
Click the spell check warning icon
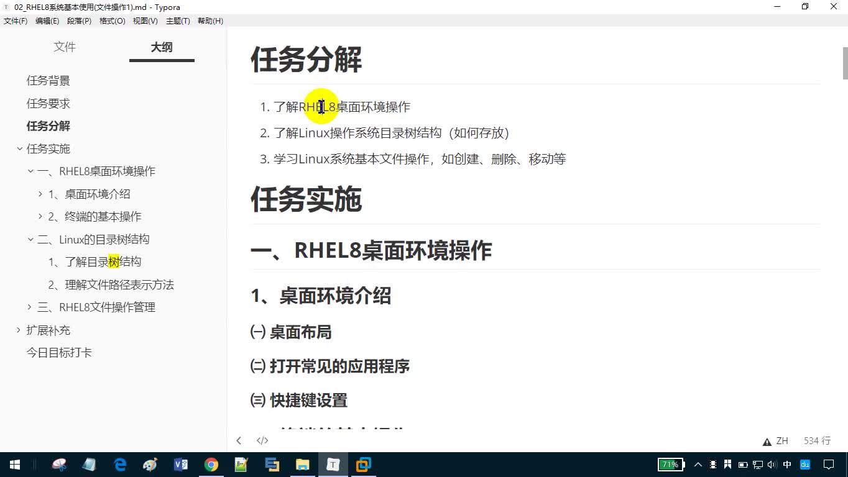[767, 442]
